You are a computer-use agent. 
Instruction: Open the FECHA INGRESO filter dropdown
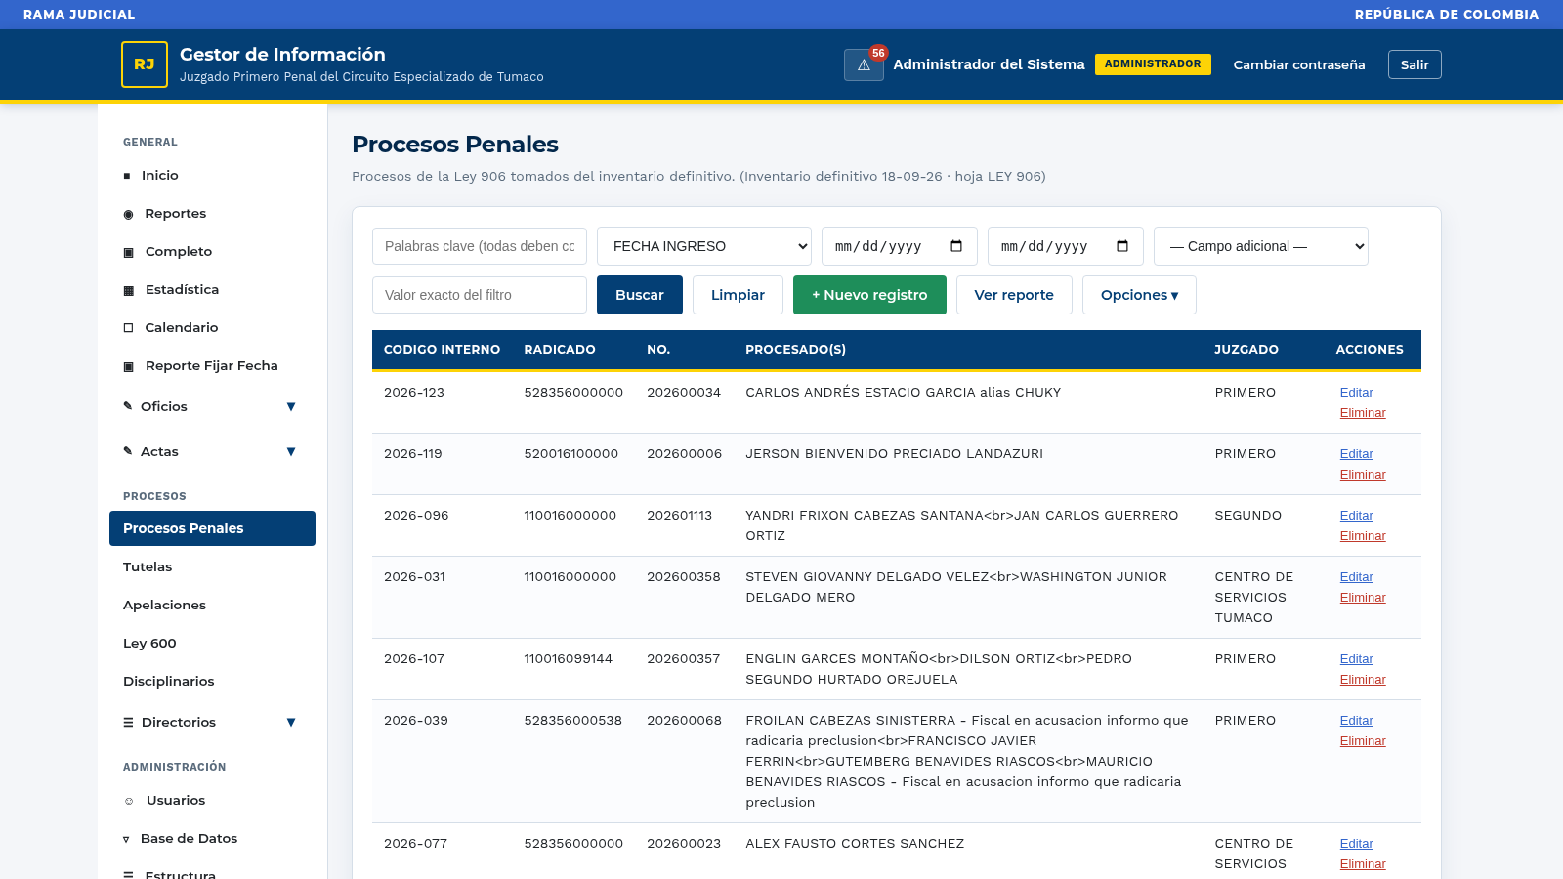pos(704,246)
